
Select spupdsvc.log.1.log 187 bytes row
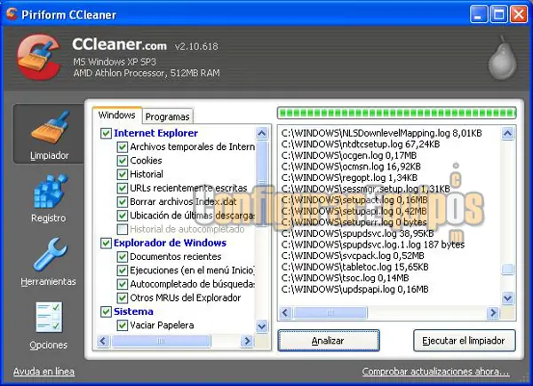pyautogui.click(x=372, y=245)
